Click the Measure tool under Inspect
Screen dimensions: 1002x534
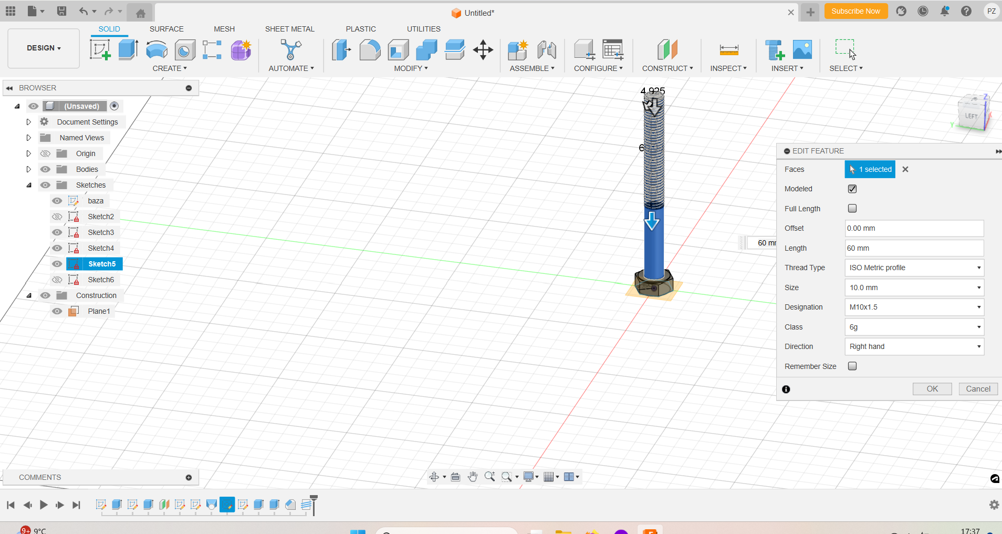click(728, 50)
